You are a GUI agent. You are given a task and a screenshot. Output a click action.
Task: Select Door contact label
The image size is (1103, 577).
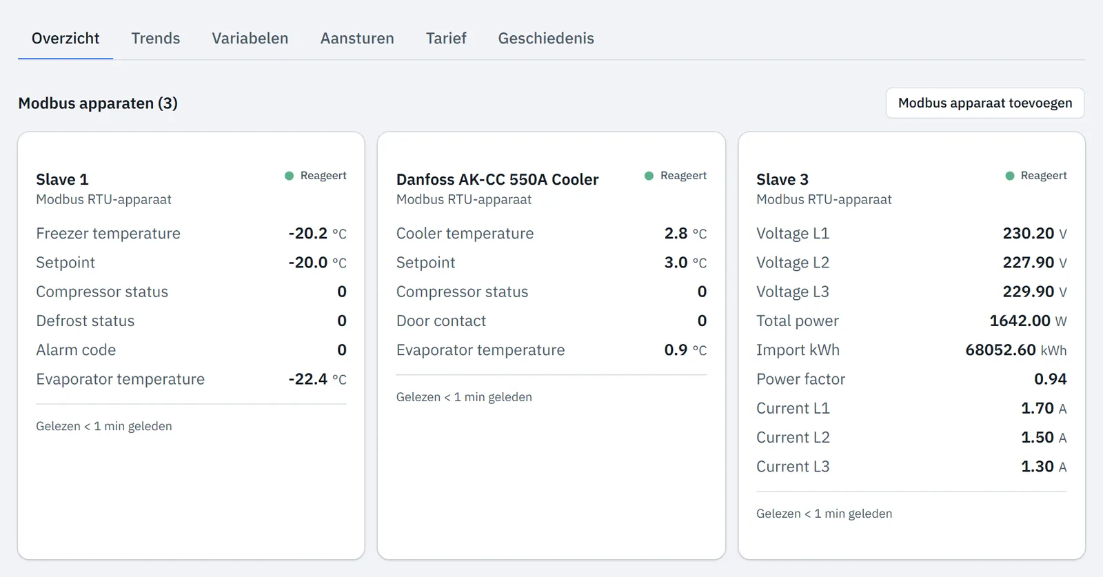(x=441, y=321)
